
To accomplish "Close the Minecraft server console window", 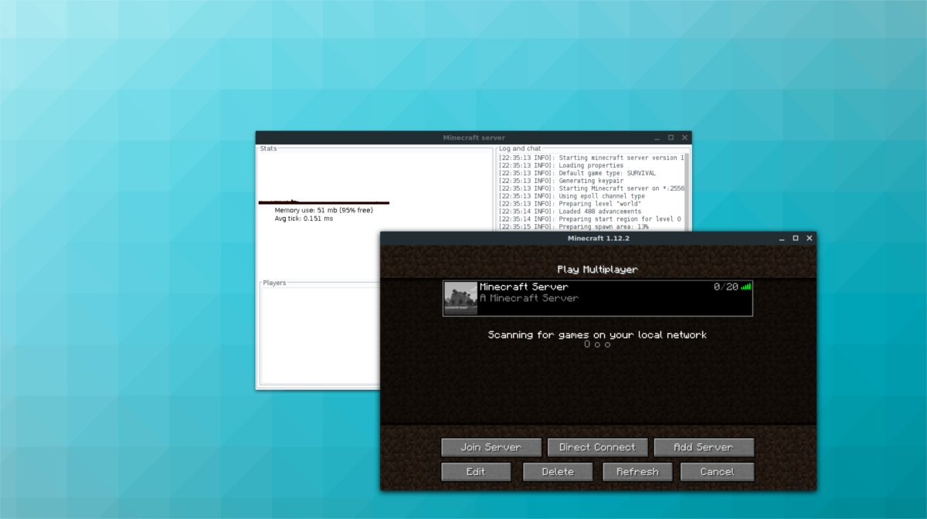I will click(x=684, y=137).
